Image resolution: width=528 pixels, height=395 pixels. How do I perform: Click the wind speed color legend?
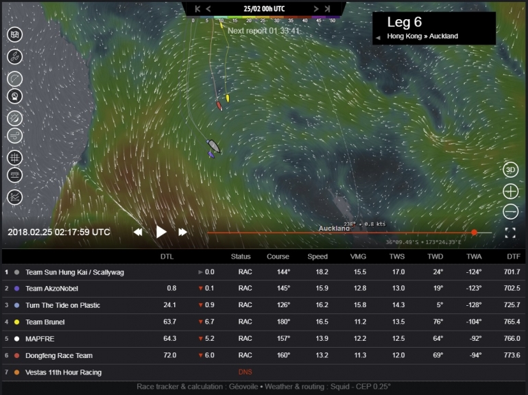[x=263, y=19]
